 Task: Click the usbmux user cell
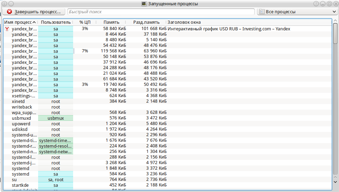56,118
